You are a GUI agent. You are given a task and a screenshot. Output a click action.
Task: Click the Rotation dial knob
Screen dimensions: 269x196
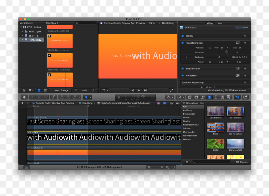tap(226, 52)
